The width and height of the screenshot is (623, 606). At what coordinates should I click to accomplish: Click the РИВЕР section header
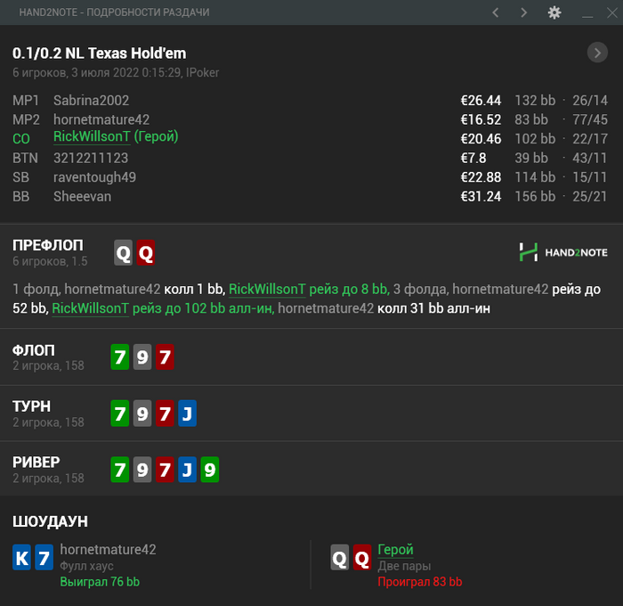pyautogui.click(x=36, y=462)
